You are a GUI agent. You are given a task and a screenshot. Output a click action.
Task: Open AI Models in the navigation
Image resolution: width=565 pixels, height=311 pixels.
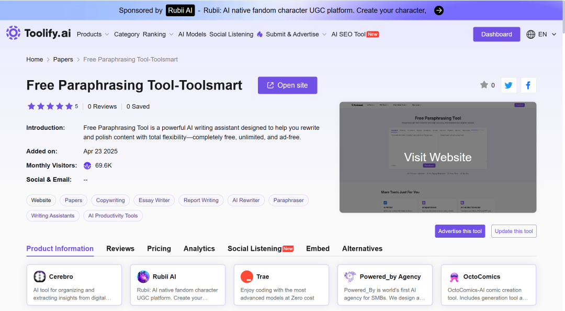coord(192,34)
